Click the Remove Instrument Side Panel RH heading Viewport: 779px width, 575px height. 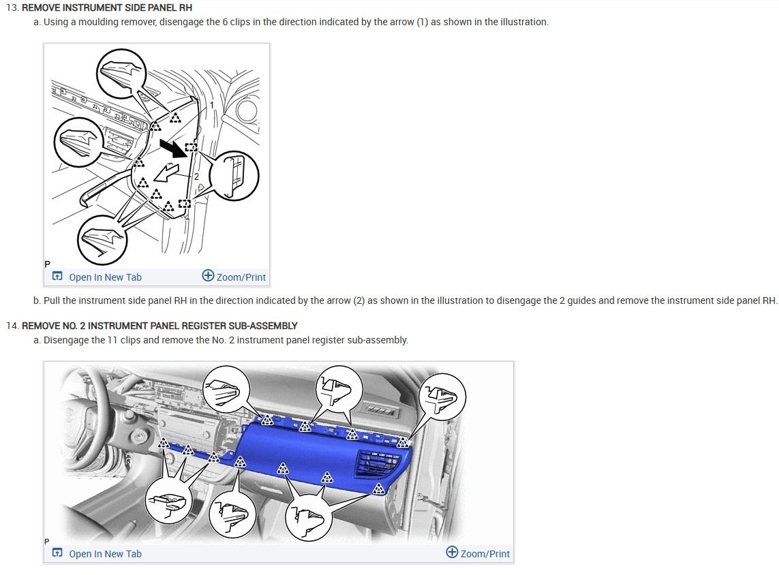pyautogui.click(x=107, y=8)
